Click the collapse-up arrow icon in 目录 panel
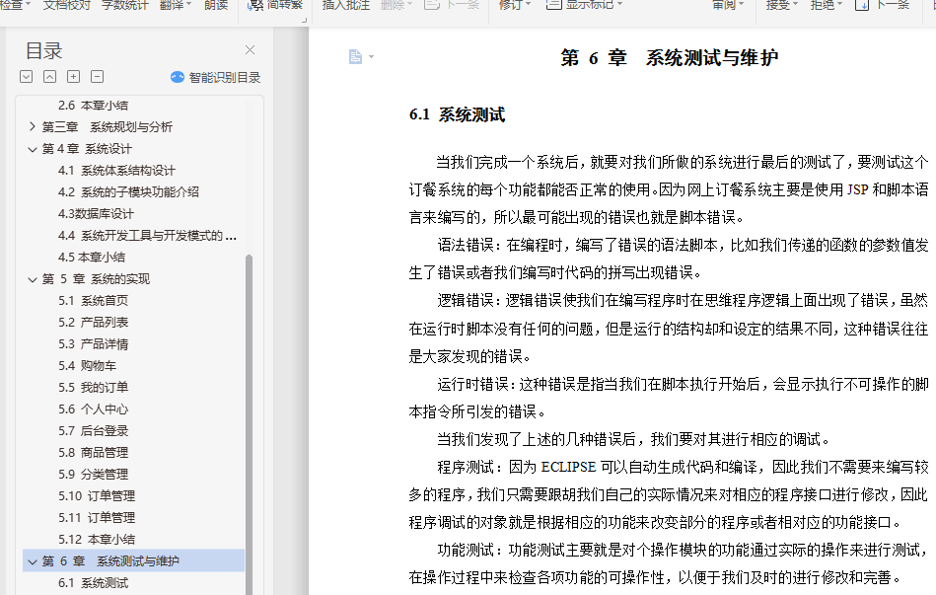This screenshot has width=936, height=595. tap(50, 76)
